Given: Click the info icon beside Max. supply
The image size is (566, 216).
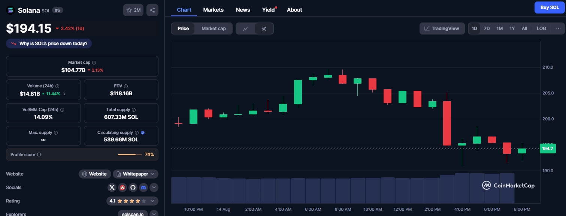Looking at the screenshot, I should tap(56, 133).
